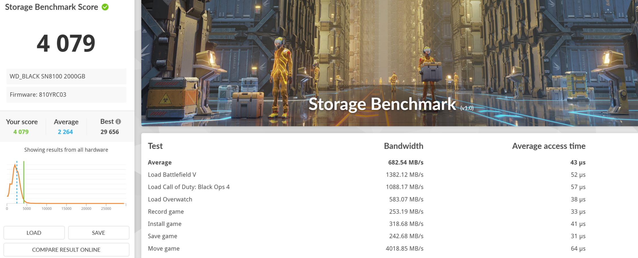Click the LOAD button
The height and width of the screenshot is (258, 638).
point(34,233)
